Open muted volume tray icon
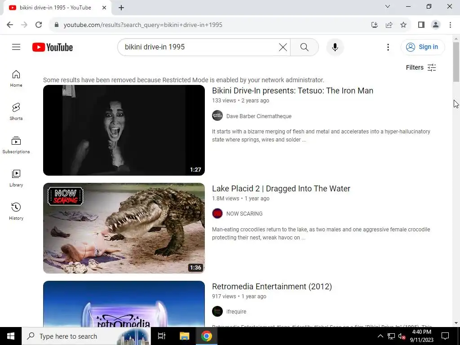The height and width of the screenshot is (345, 460). [x=402, y=336]
